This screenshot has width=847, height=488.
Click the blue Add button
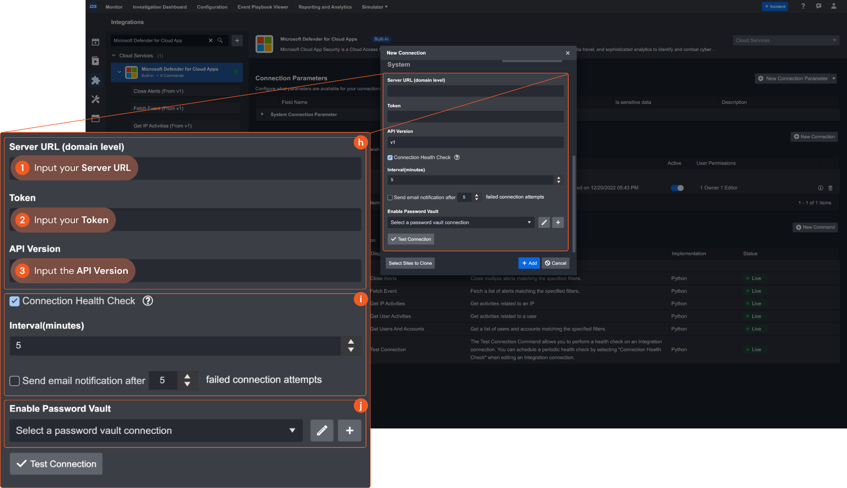tap(529, 263)
